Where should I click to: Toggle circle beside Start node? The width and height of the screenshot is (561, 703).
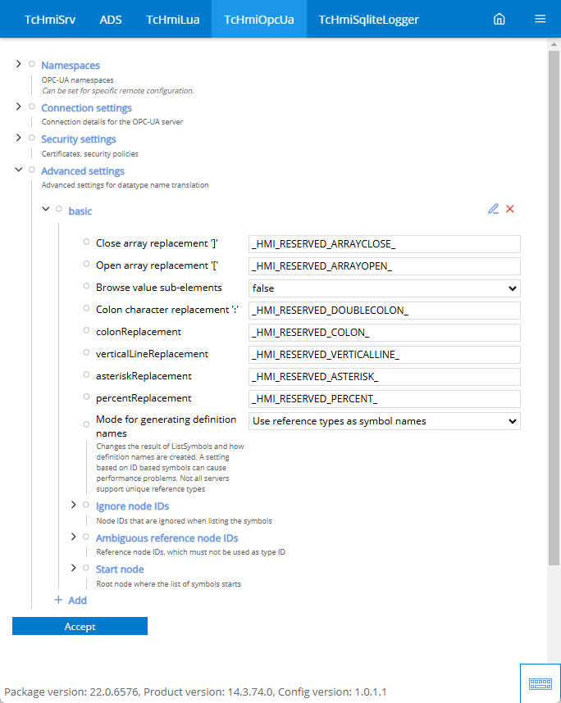coord(86,568)
